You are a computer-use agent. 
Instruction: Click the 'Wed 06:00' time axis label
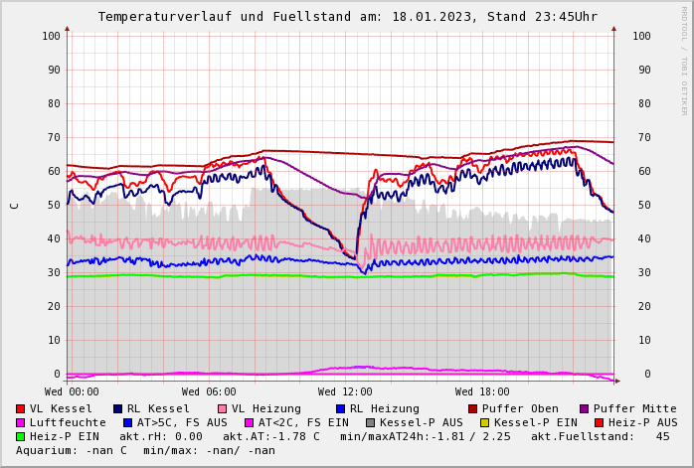pyautogui.click(x=209, y=392)
